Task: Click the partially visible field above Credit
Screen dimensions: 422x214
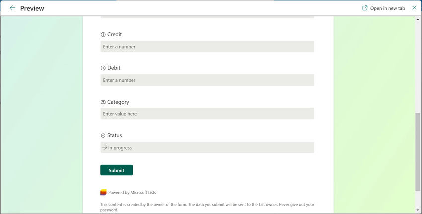Action: pos(207,18)
